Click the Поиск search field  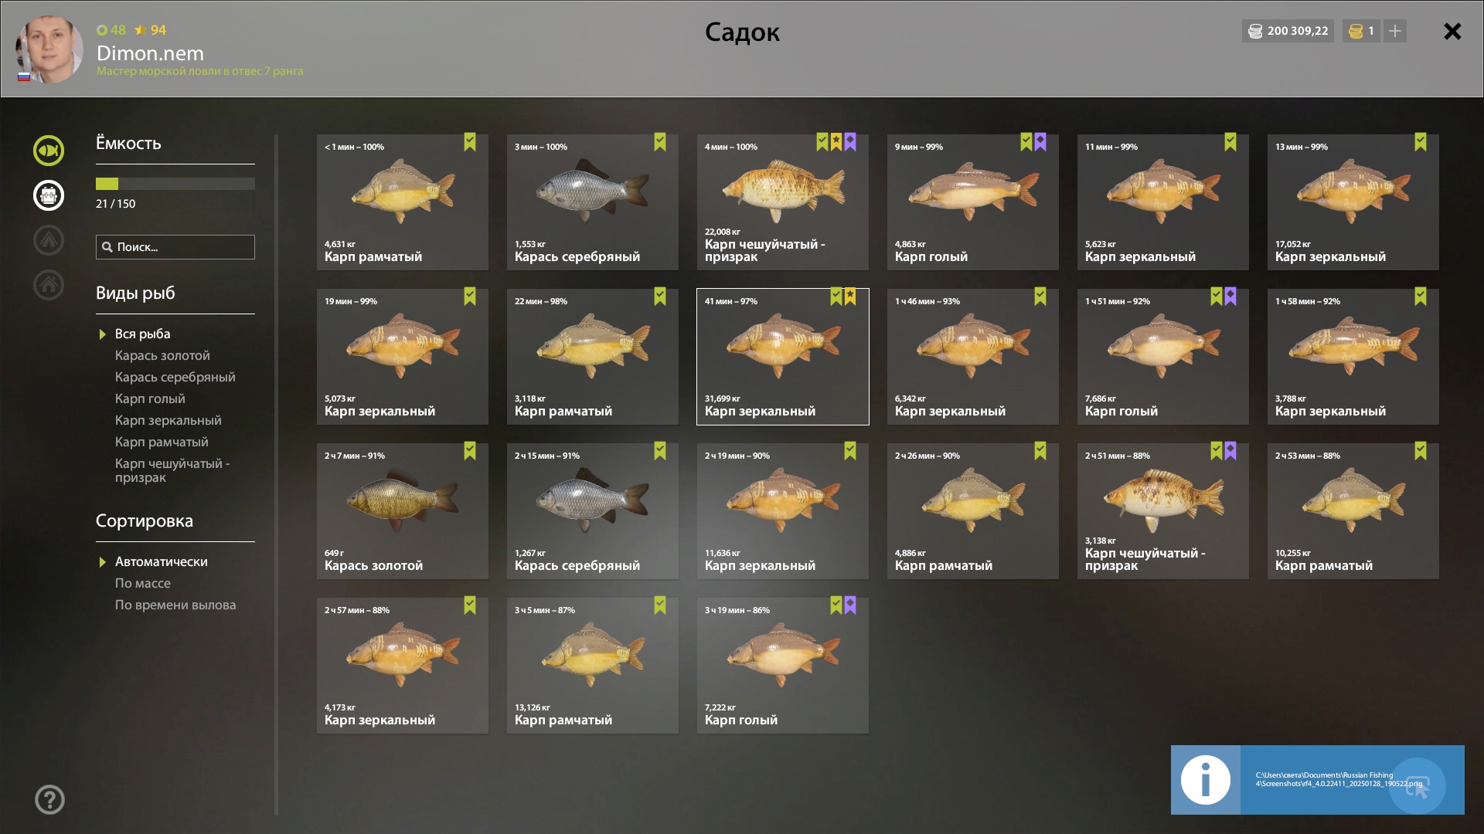point(175,247)
